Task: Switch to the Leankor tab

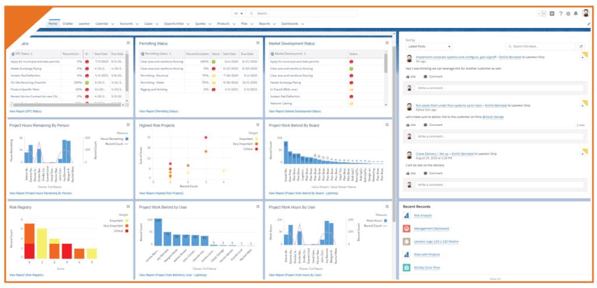Action: tap(84, 24)
